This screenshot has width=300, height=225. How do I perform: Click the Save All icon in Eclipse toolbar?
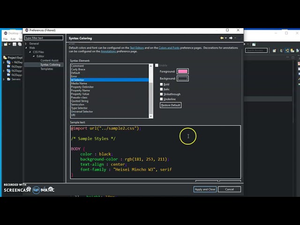[x=20, y=44]
